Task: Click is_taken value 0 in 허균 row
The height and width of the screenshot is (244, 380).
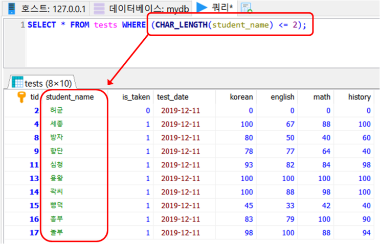Action: point(148,110)
